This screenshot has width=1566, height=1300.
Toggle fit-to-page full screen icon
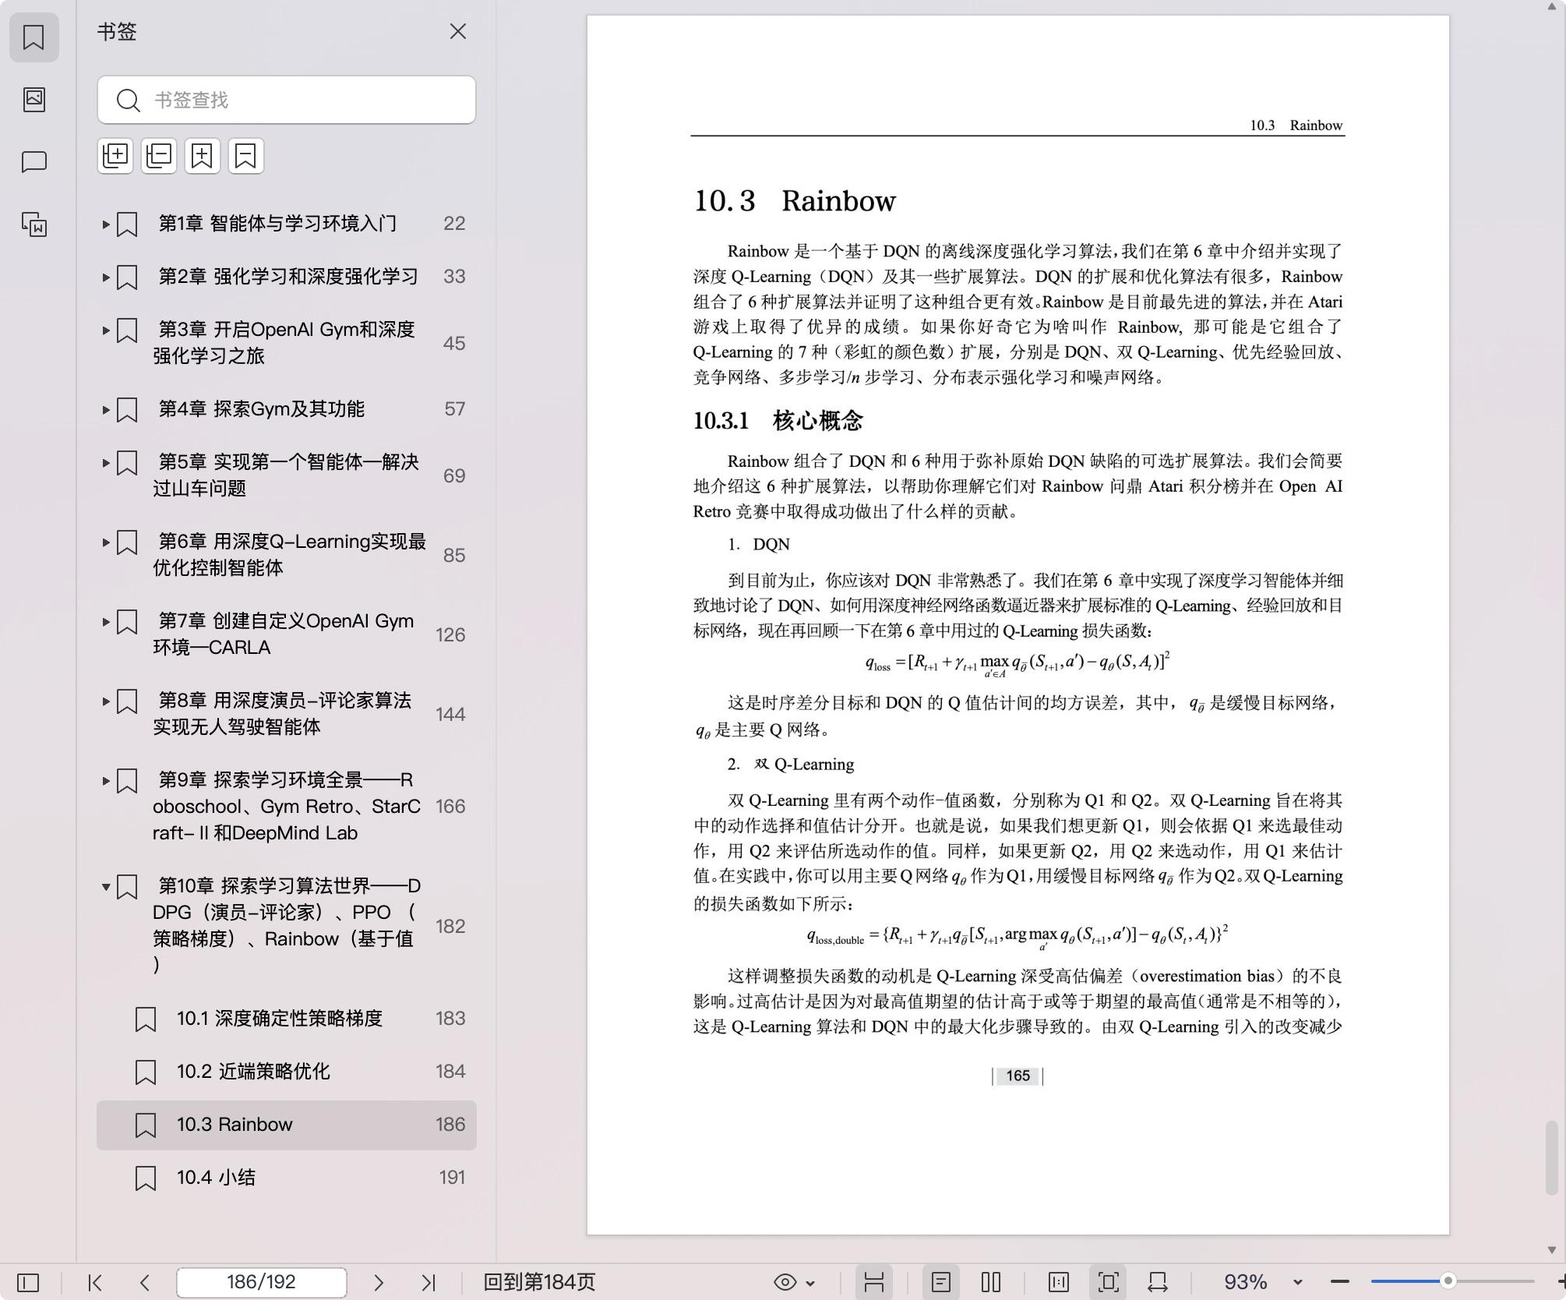pos(1108,1282)
